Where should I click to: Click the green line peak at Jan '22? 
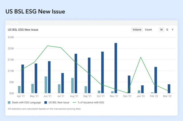pyautogui.click(x=141, y=57)
